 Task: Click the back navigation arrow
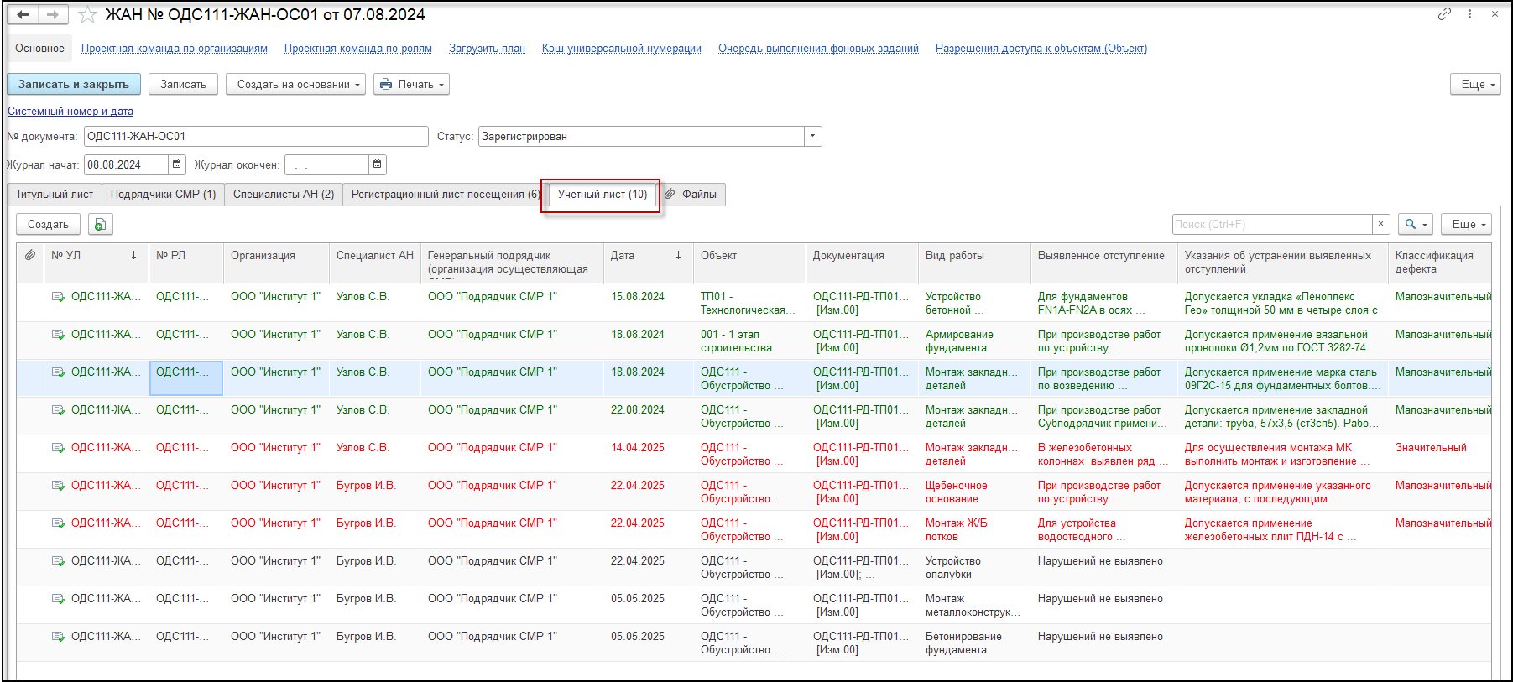coord(23,15)
